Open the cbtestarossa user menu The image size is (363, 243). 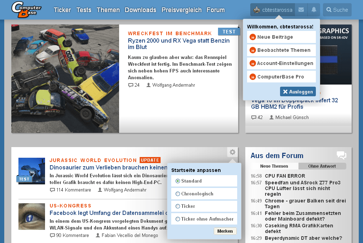pyautogui.click(x=273, y=10)
